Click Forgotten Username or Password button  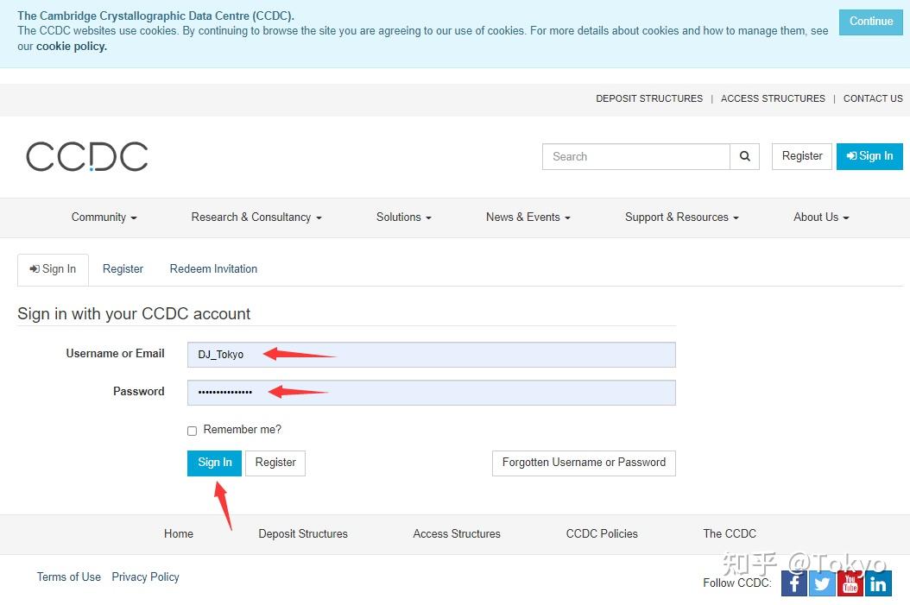pyautogui.click(x=584, y=463)
